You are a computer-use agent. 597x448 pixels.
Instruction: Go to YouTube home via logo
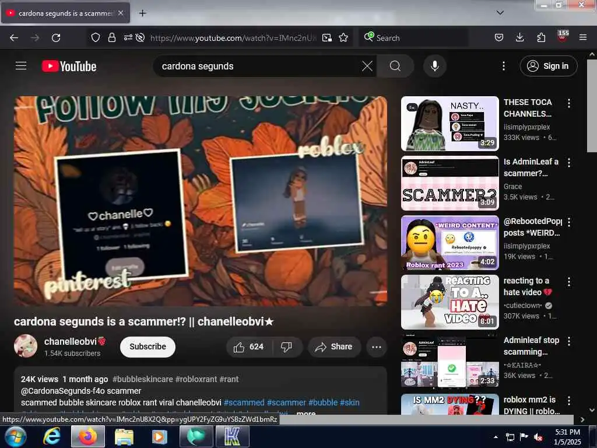[x=69, y=66]
